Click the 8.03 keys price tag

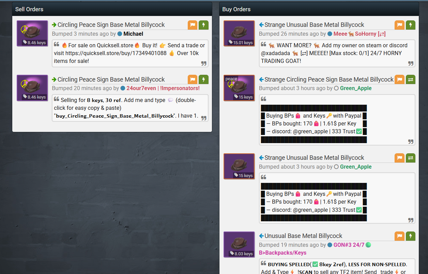click(241, 254)
